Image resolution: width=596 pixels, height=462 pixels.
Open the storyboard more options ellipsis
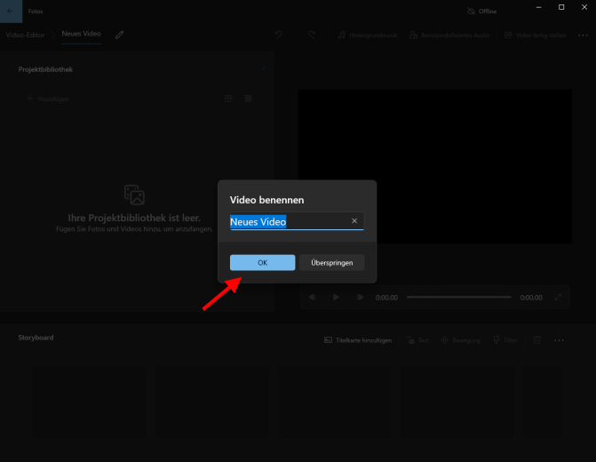560,340
